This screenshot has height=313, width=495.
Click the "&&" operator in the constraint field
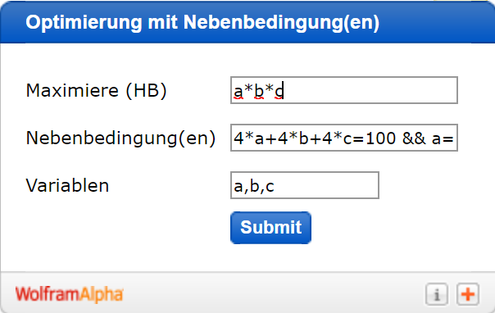[414, 138]
